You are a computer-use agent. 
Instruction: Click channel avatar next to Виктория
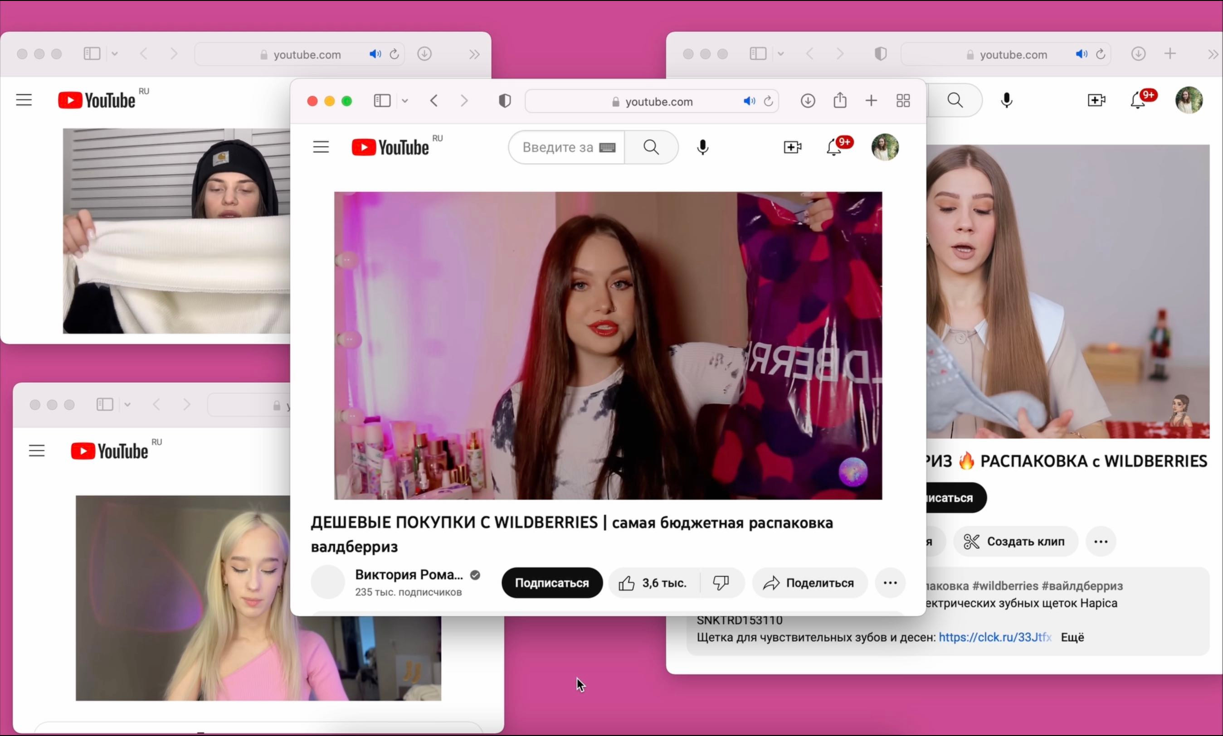[328, 582]
